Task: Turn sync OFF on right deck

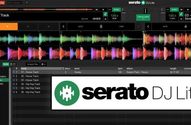Action: click(x=168, y=10)
